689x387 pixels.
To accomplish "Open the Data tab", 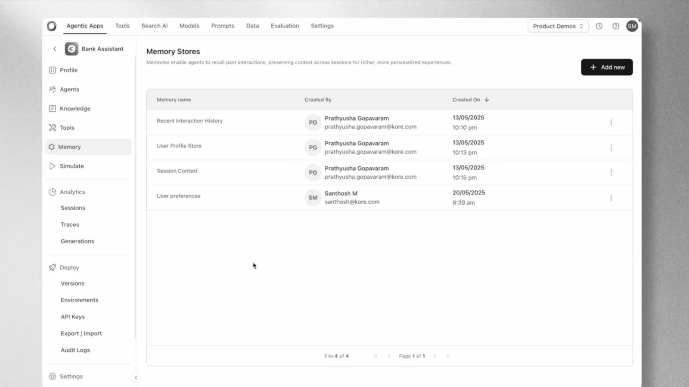I will pyautogui.click(x=253, y=26).
